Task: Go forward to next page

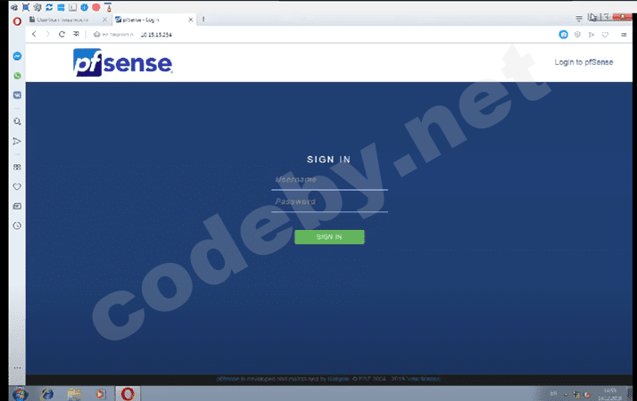Action: [47, 34]
